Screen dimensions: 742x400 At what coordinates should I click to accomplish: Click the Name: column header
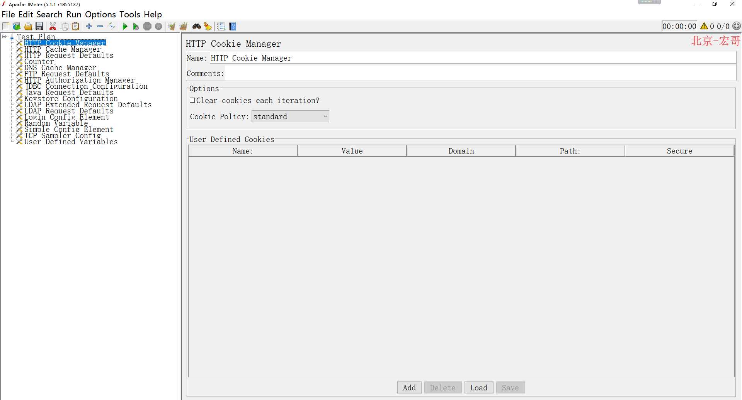click(243, 151)
